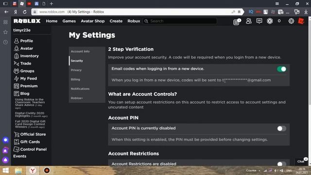This screenshot has width=311, height=175.
Task: Open the Roblox notifications stream icon
Action: pyautogui.click(x=237, y=21)
